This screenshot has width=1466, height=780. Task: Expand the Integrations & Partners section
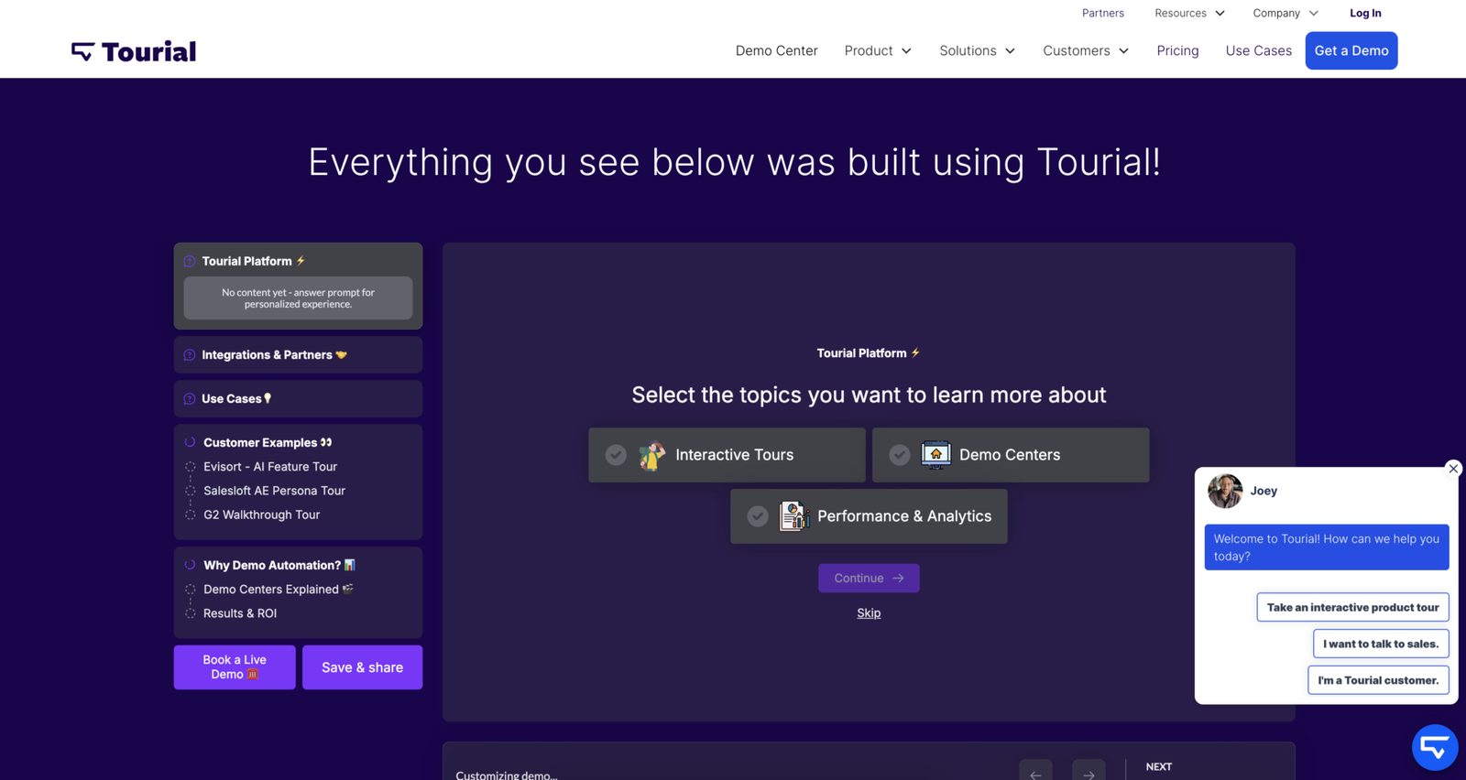[x=298, y=355]
